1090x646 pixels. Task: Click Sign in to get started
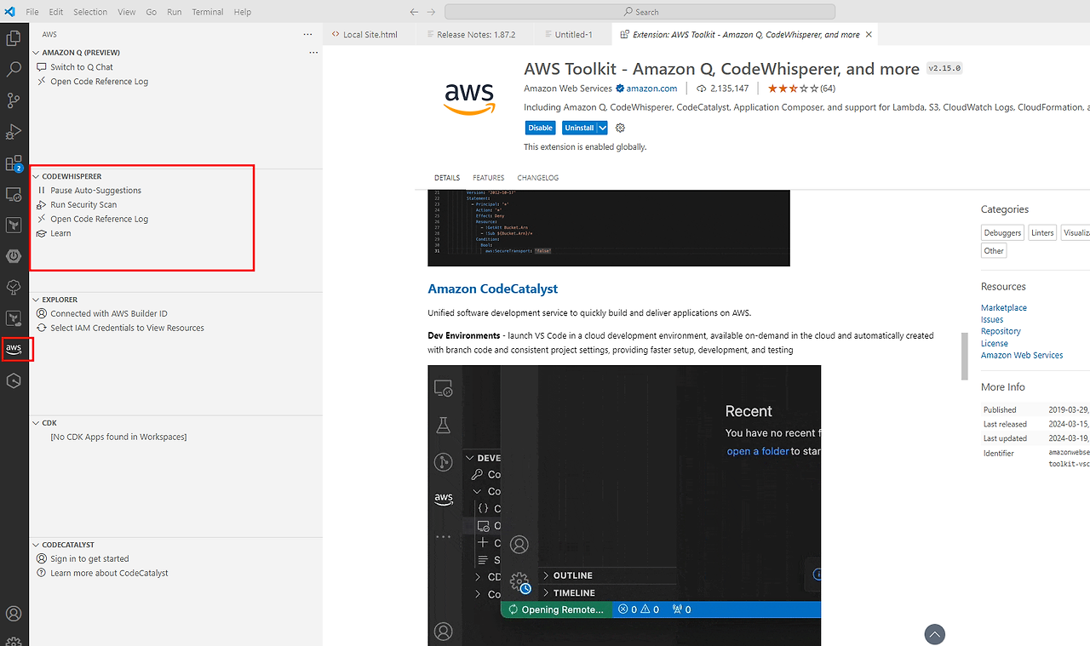89,559
